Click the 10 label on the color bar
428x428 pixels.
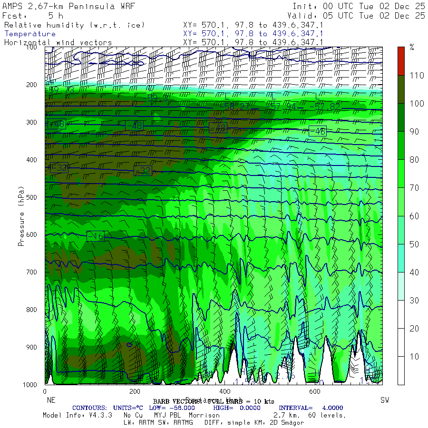pos(414,357)
